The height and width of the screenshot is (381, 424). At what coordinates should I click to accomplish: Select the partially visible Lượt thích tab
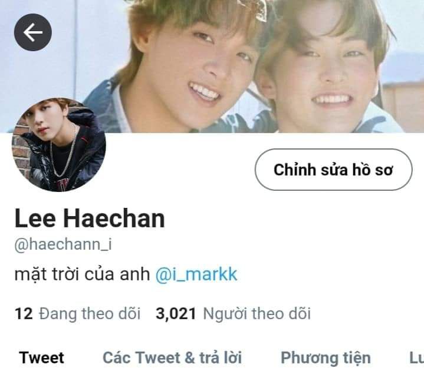tap(416, 358)
